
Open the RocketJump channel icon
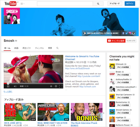coord(112,104)
